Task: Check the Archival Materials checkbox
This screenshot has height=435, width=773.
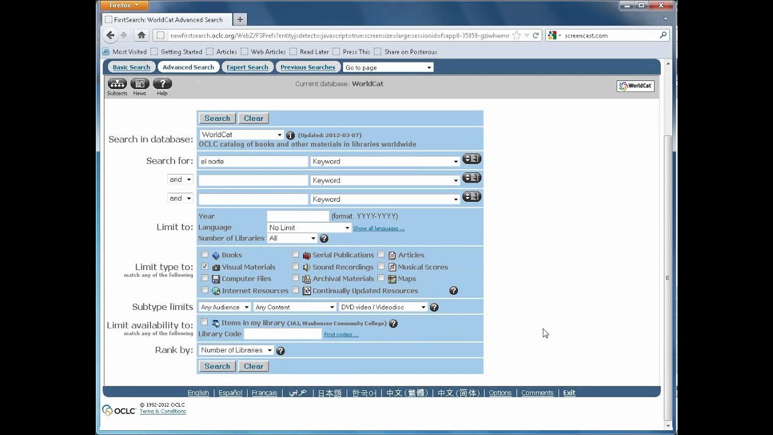Action: [295, 278]
